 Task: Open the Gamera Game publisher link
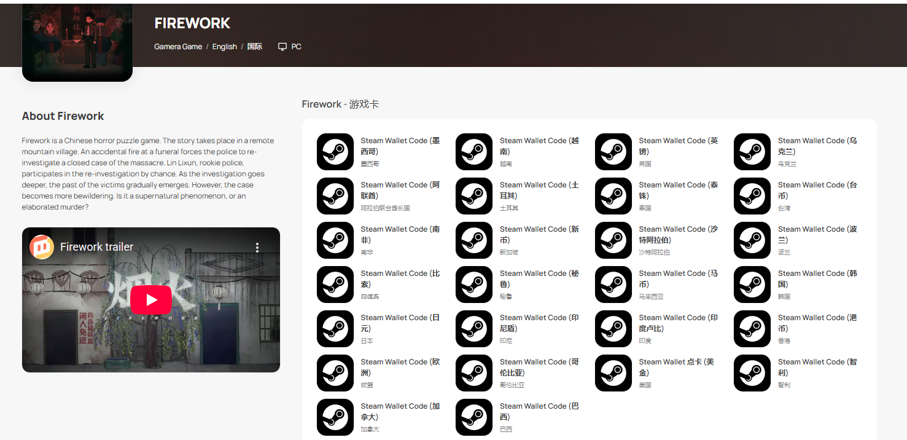[178, 47]
